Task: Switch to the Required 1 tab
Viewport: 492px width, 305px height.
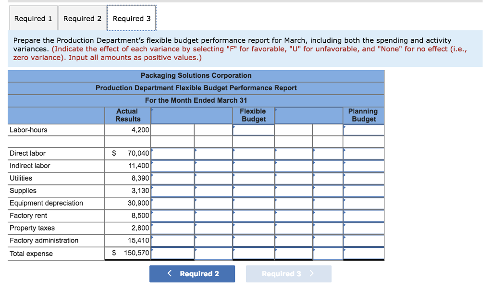Action: [33, 19]
